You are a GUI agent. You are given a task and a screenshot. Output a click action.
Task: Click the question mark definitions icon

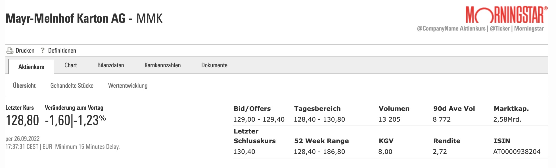coord(43,50)
